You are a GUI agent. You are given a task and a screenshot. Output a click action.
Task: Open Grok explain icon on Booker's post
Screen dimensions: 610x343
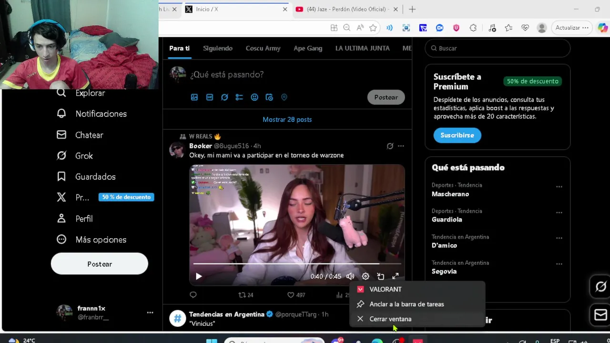click(x=390, y=146)
